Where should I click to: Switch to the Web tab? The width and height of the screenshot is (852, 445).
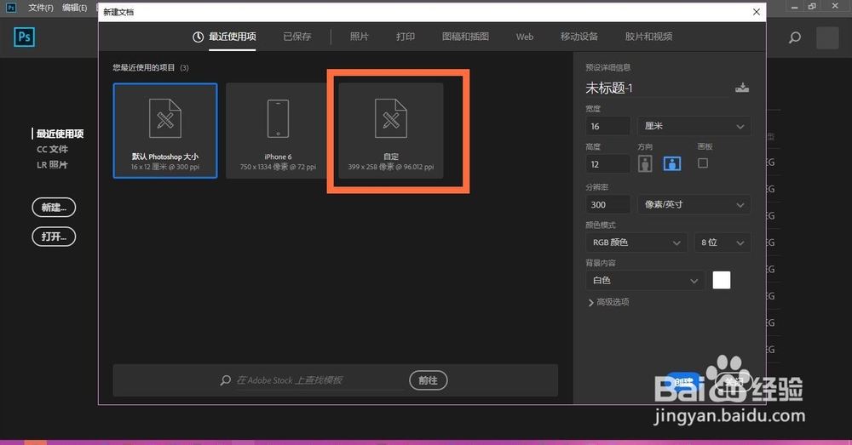pos(524,37)
